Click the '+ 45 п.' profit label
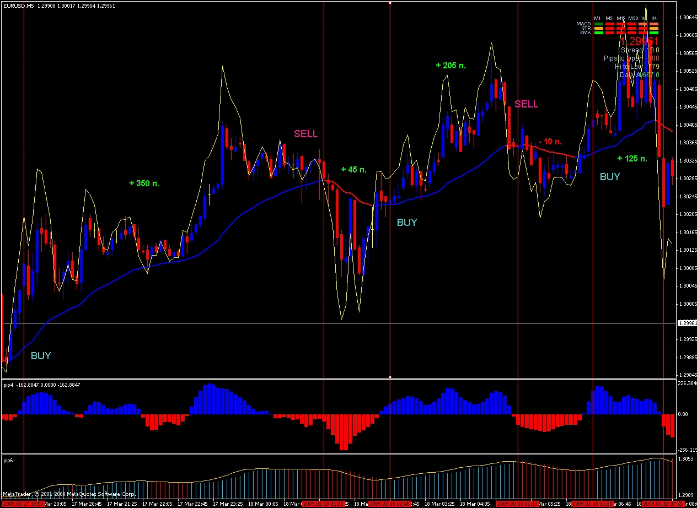 353,170
